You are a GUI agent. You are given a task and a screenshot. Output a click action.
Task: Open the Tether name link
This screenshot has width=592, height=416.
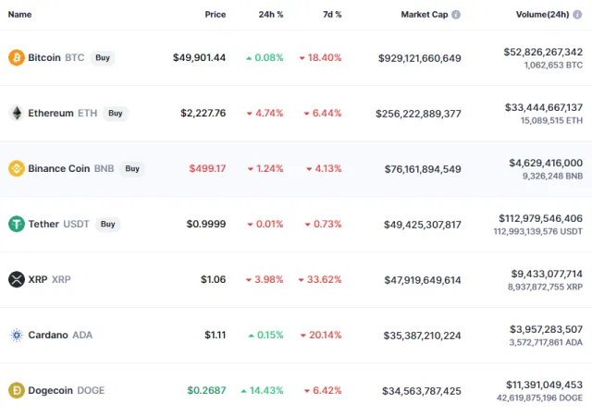click(43, 225)
